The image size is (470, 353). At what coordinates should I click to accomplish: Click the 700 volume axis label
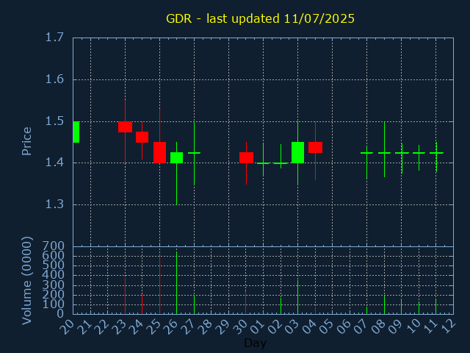54,246
